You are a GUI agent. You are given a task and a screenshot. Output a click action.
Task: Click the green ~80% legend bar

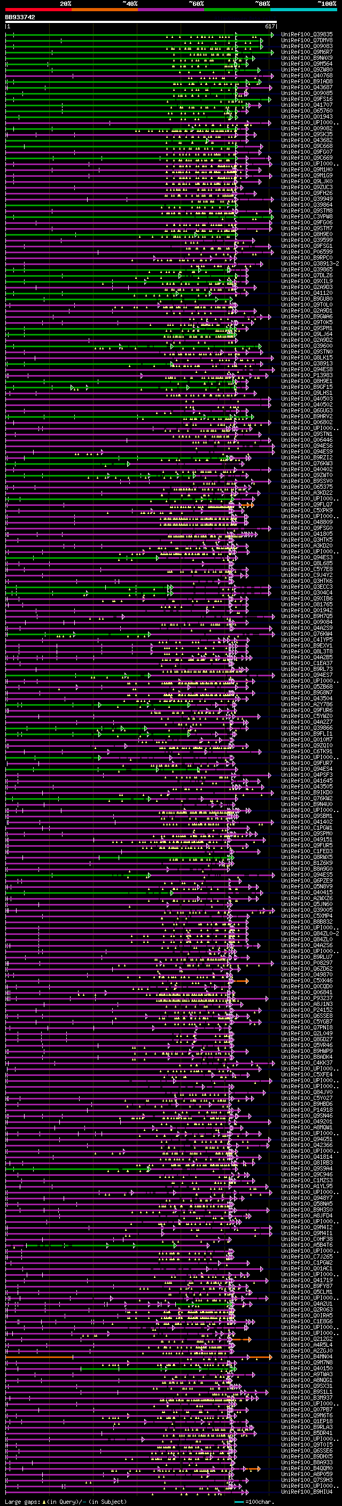tap(237, 10)
